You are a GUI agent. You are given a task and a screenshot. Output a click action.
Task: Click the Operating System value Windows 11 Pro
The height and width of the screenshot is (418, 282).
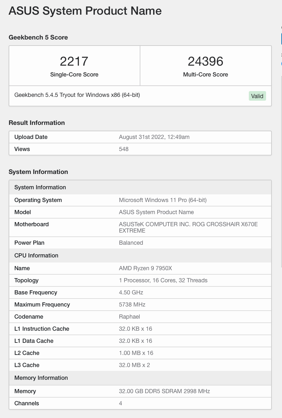tap(163, 200)
